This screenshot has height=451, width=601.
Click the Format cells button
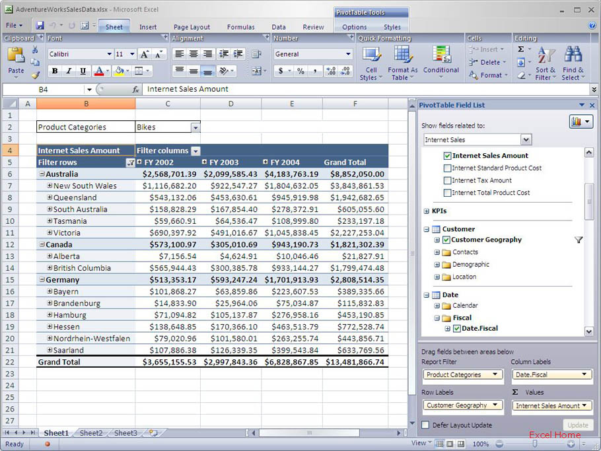488,75
